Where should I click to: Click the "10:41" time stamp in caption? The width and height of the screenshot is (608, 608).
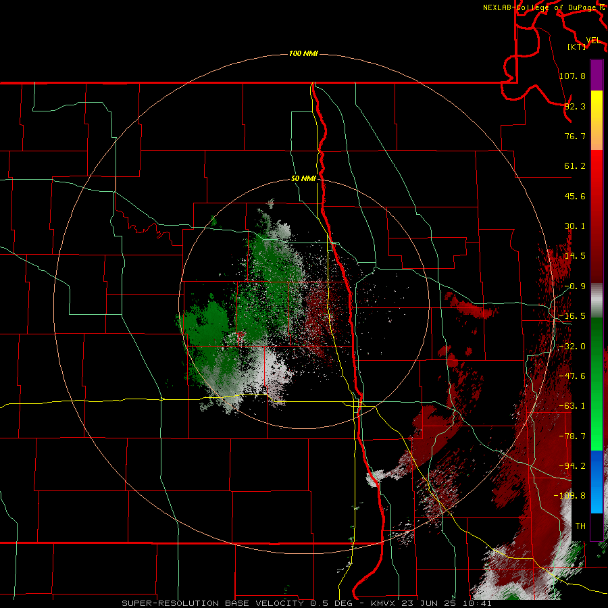pyautogui.click(x=476, y=603)
